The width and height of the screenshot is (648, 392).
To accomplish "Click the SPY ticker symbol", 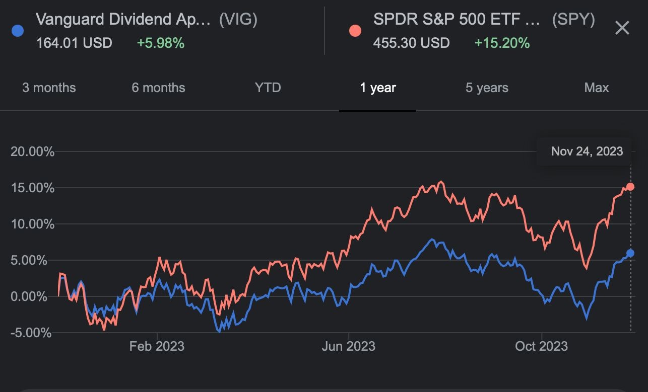I will click(x=573, y=20).
